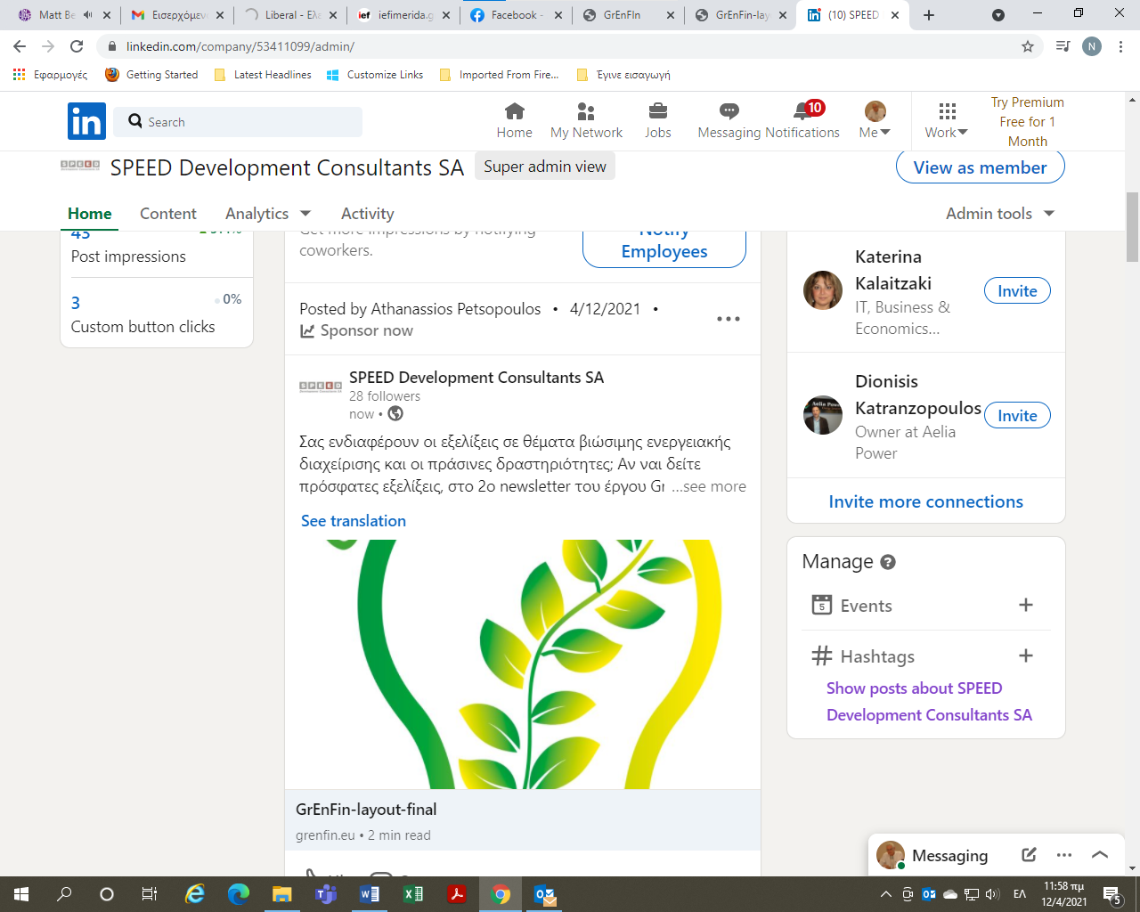Click the View as member button

pos(980,167)
